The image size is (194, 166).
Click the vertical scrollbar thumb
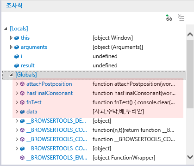point(190,74)
